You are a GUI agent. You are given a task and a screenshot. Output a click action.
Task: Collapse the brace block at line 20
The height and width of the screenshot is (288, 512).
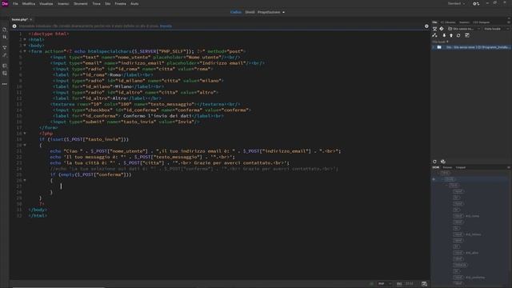click(x=25, y=145)
